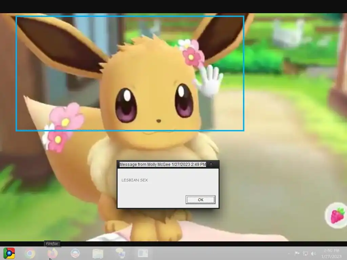Show hidden tray icons arrow
Image resolution: width=347 pixels, height=260 pixels.
pos(289,254)
